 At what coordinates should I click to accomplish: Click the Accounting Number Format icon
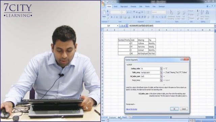(x=153, y=17)
